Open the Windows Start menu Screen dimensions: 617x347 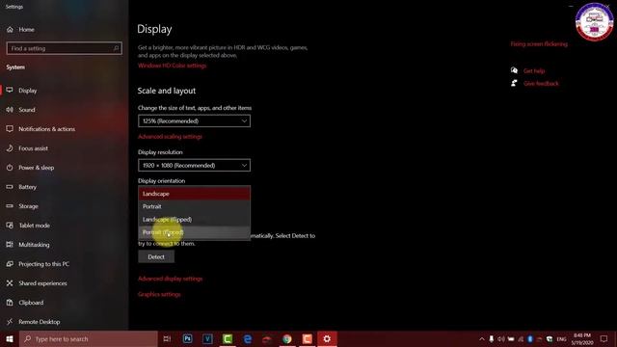(x=10, y=338)
